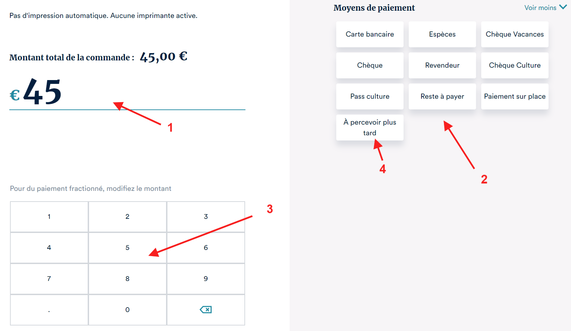Click the amount input field showing 45

[x=127, y=93]
